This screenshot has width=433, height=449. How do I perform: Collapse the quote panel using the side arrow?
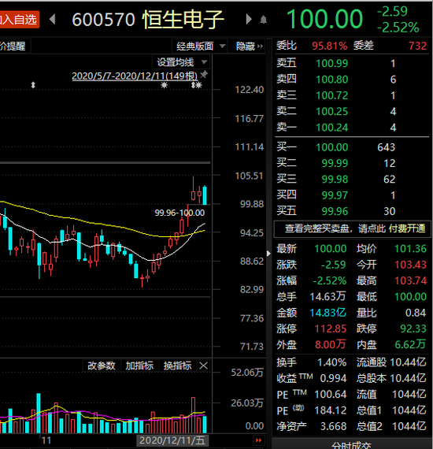pyautogui.click(x=268, y=254)
